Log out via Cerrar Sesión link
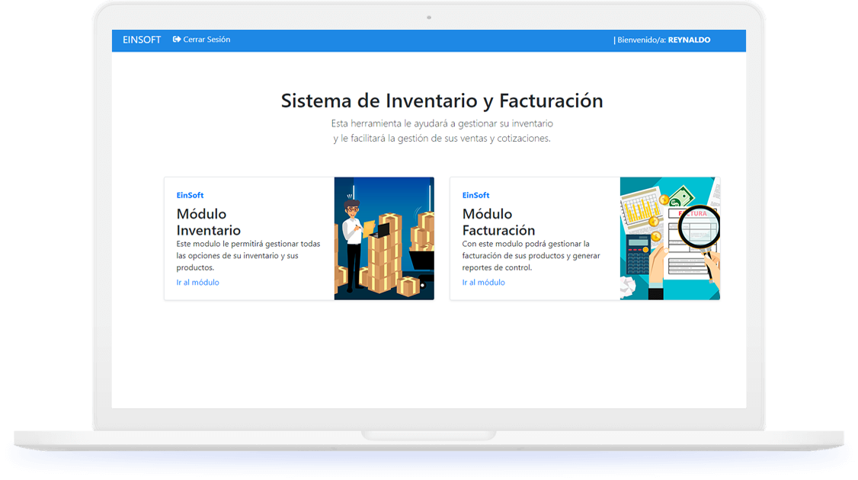This screenshot has height=480, width=858. point(201,40)
